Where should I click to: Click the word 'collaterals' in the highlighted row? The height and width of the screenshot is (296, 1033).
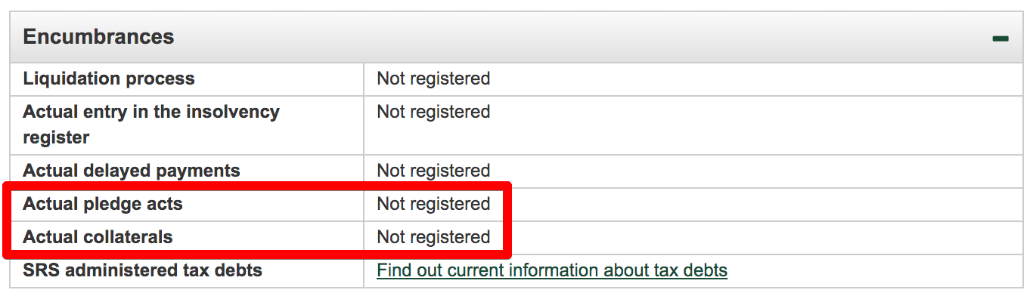[127, 237]
